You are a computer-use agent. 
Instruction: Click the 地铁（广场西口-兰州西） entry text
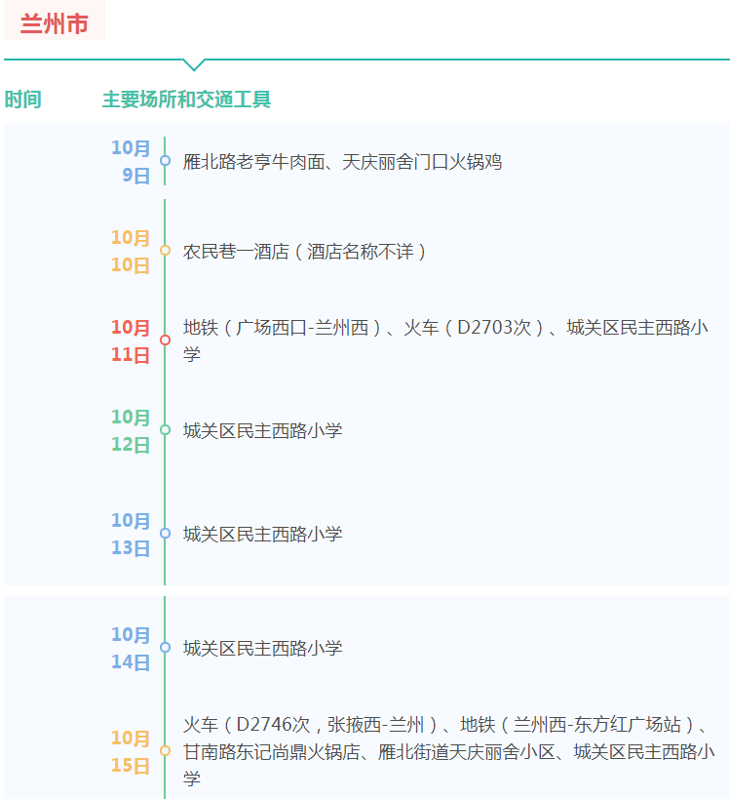283,327
